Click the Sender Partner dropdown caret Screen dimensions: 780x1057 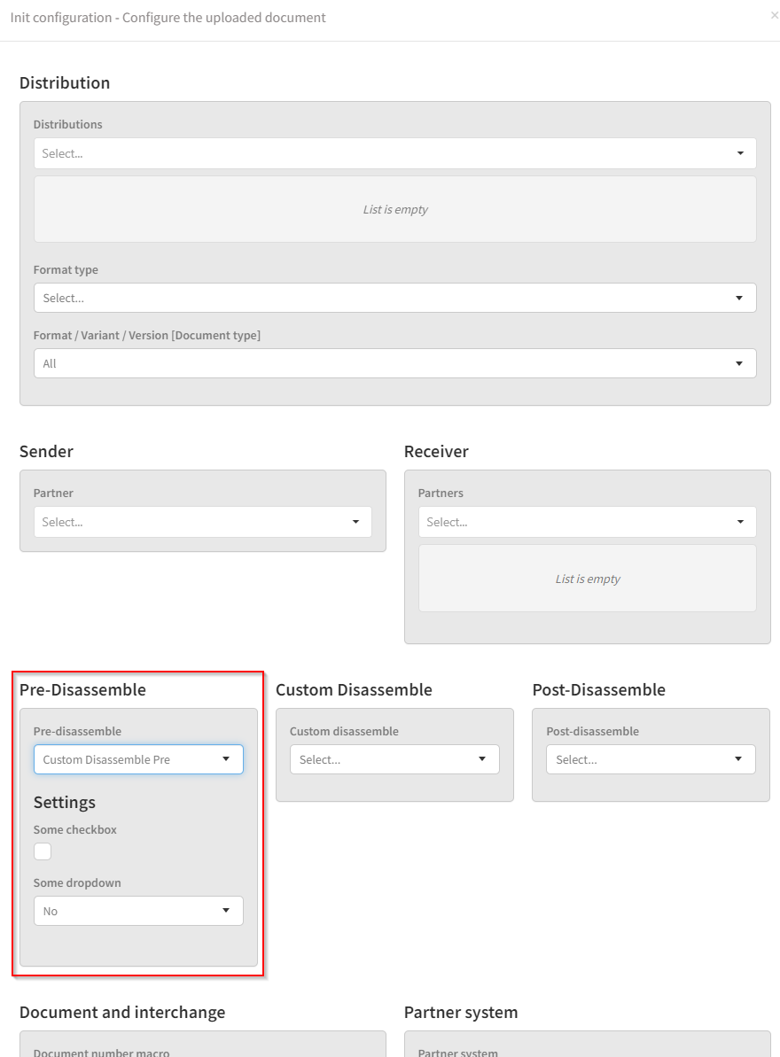pos(355,522)
